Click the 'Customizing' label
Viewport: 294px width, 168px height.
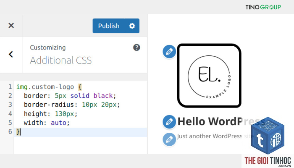tap(48, 47)
